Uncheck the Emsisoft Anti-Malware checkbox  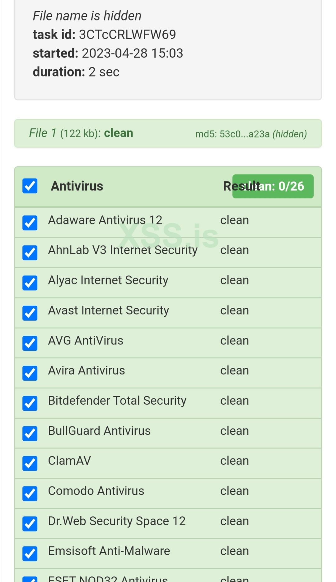(x=30, y=554)
